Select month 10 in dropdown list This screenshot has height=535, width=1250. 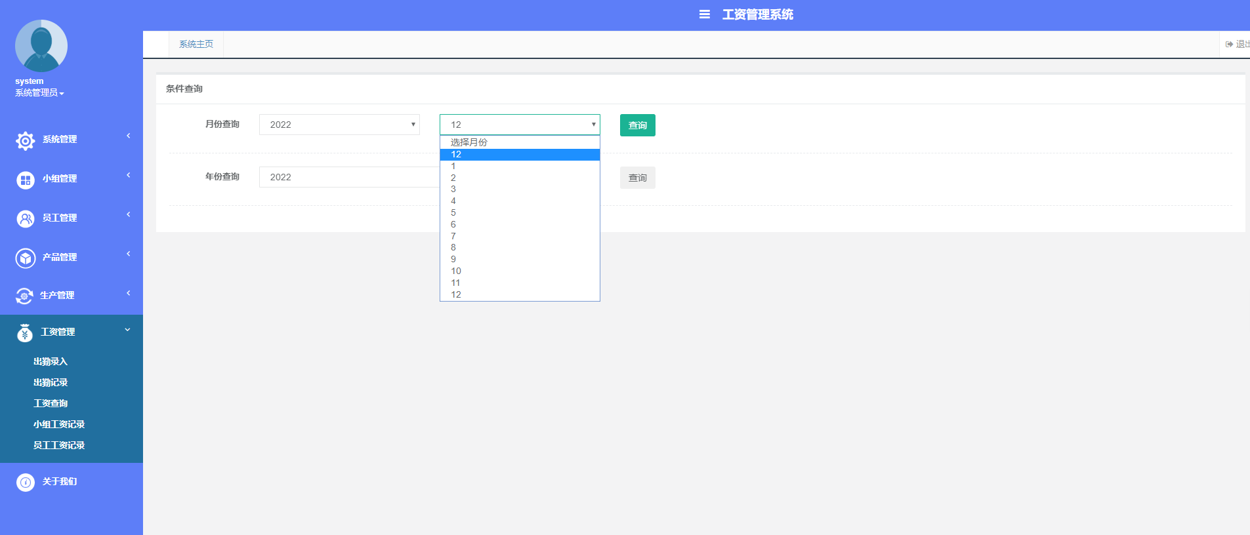[520, 271]
